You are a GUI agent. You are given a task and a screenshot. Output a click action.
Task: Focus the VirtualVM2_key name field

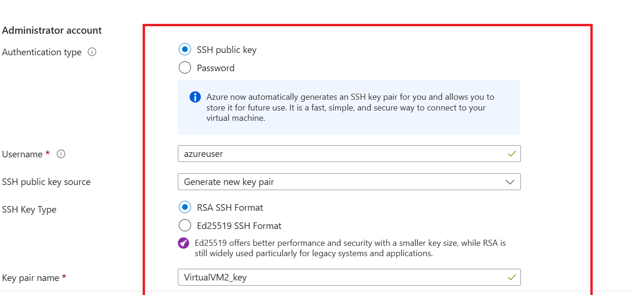click(328, 277)
